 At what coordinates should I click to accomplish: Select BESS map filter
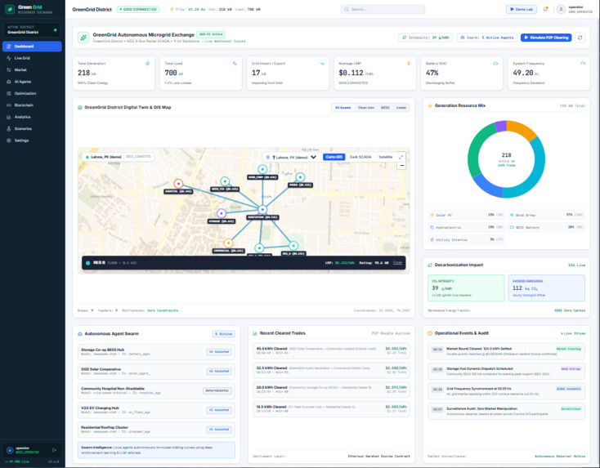[x=385, y=108]
